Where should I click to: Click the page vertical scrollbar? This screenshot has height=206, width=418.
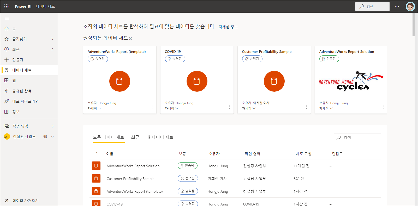[414, 24]
